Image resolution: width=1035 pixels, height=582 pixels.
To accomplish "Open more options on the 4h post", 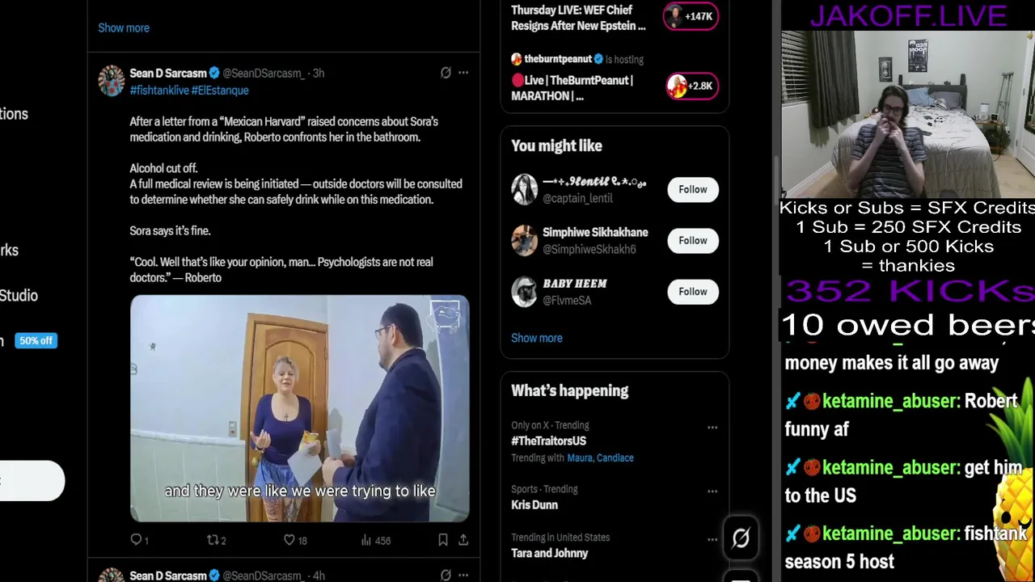I will (x=463, y=576).
